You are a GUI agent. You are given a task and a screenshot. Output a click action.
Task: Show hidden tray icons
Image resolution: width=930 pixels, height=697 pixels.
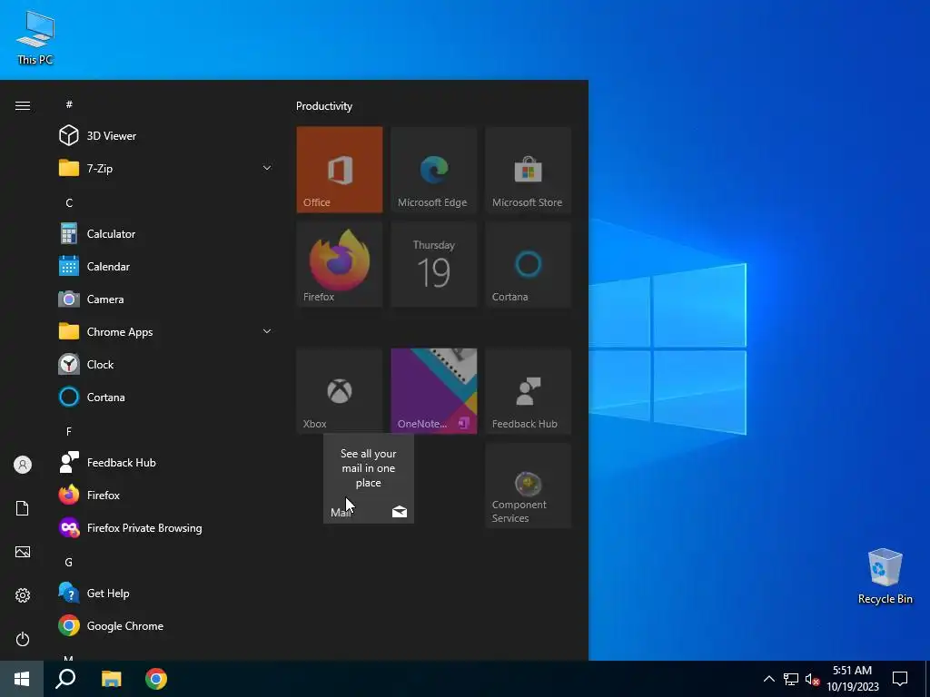[768, 679]
